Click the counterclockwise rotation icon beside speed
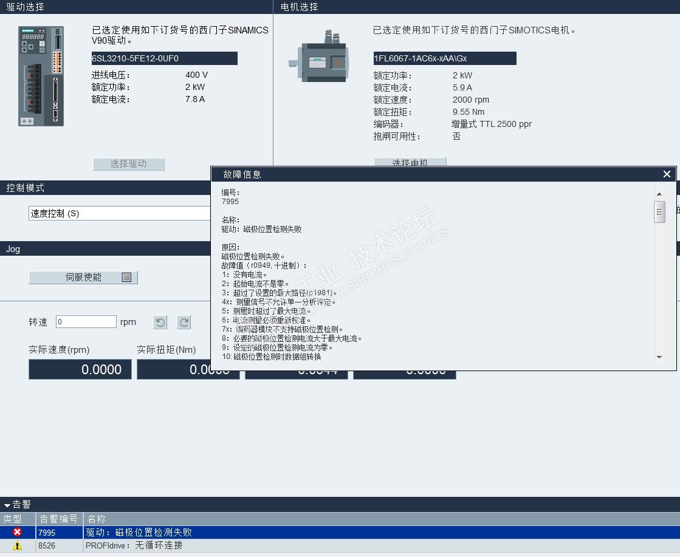Image resolution: width=680 pixels, height=557 pixels. (160, 322)
